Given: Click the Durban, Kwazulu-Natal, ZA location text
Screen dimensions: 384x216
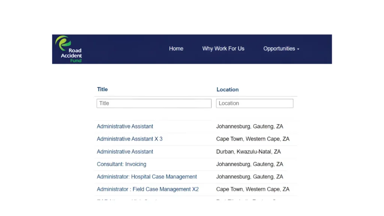Looking at the screenshot, I should (248, 152).
